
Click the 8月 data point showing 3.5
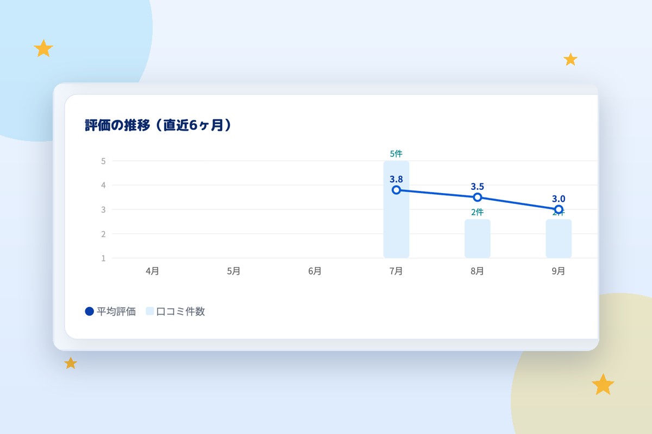(x=478, y=197)
